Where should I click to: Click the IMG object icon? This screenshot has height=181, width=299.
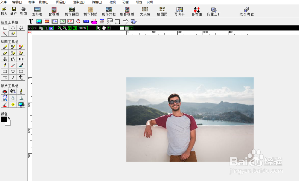point(55,21)
